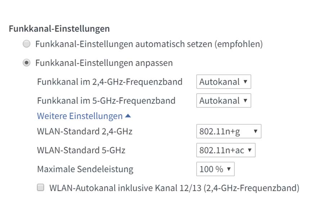The height and width of the screenshot is (216, 324).
Task: Click the 100 % value text
Action: (x=211, y=169)
